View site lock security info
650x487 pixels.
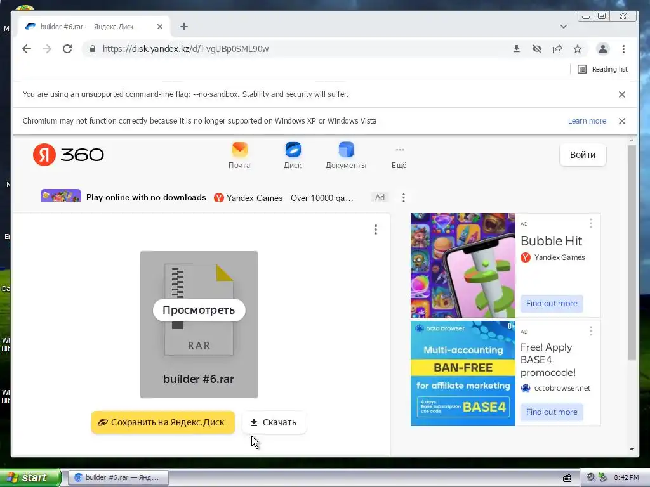93,49
